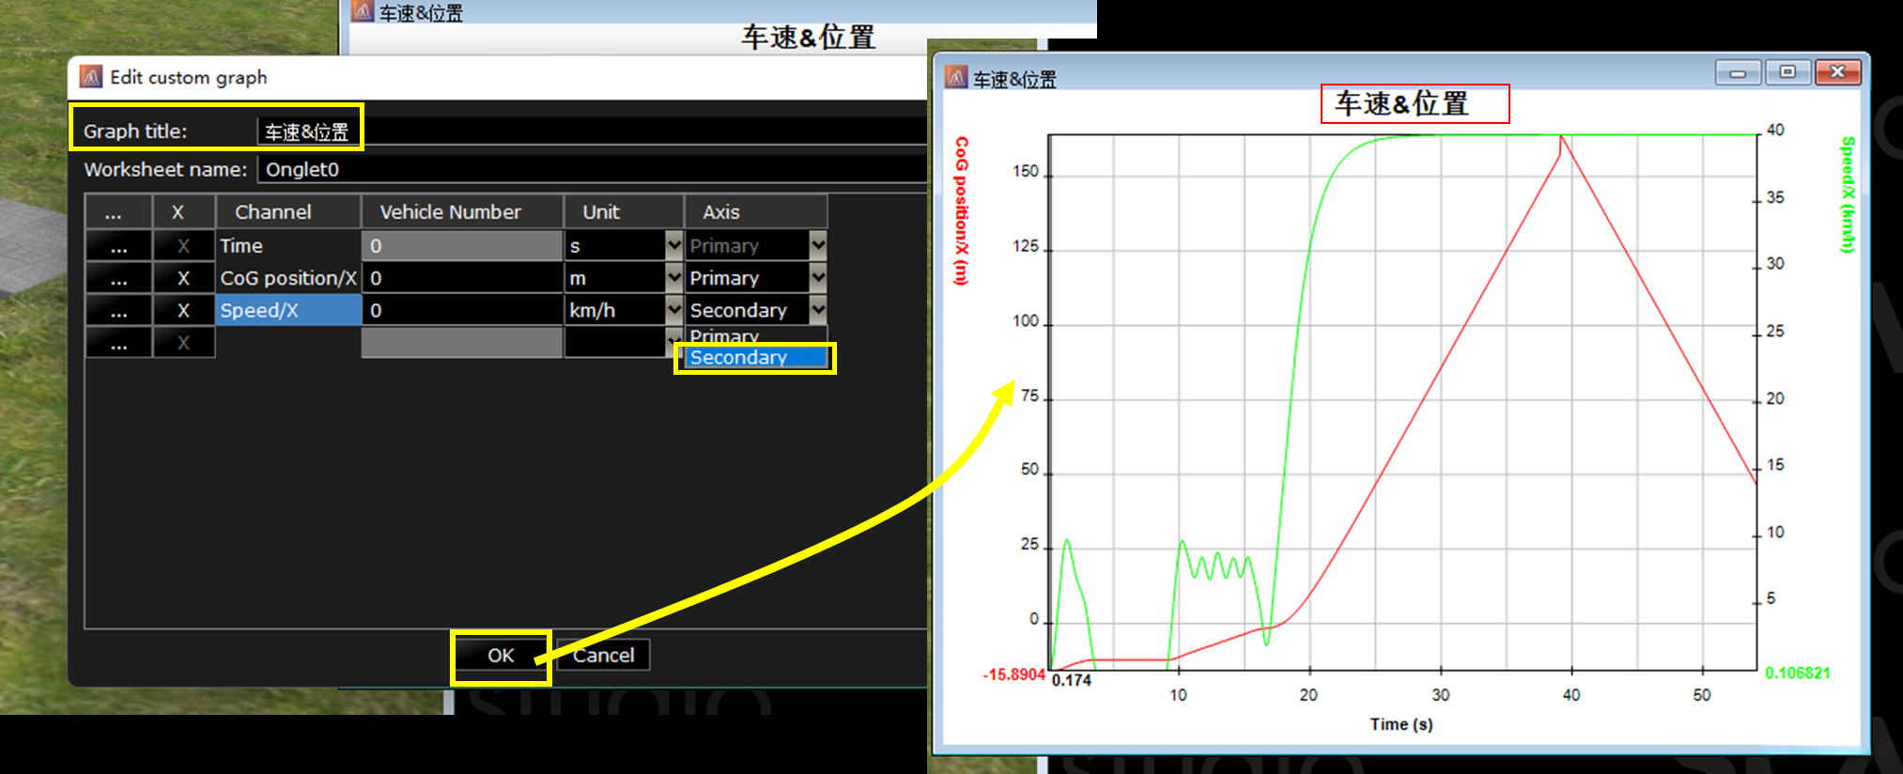The height and width of the screenshot is (774, 1903).
Task: Edit the Graph title field
Action: (592, 132)
